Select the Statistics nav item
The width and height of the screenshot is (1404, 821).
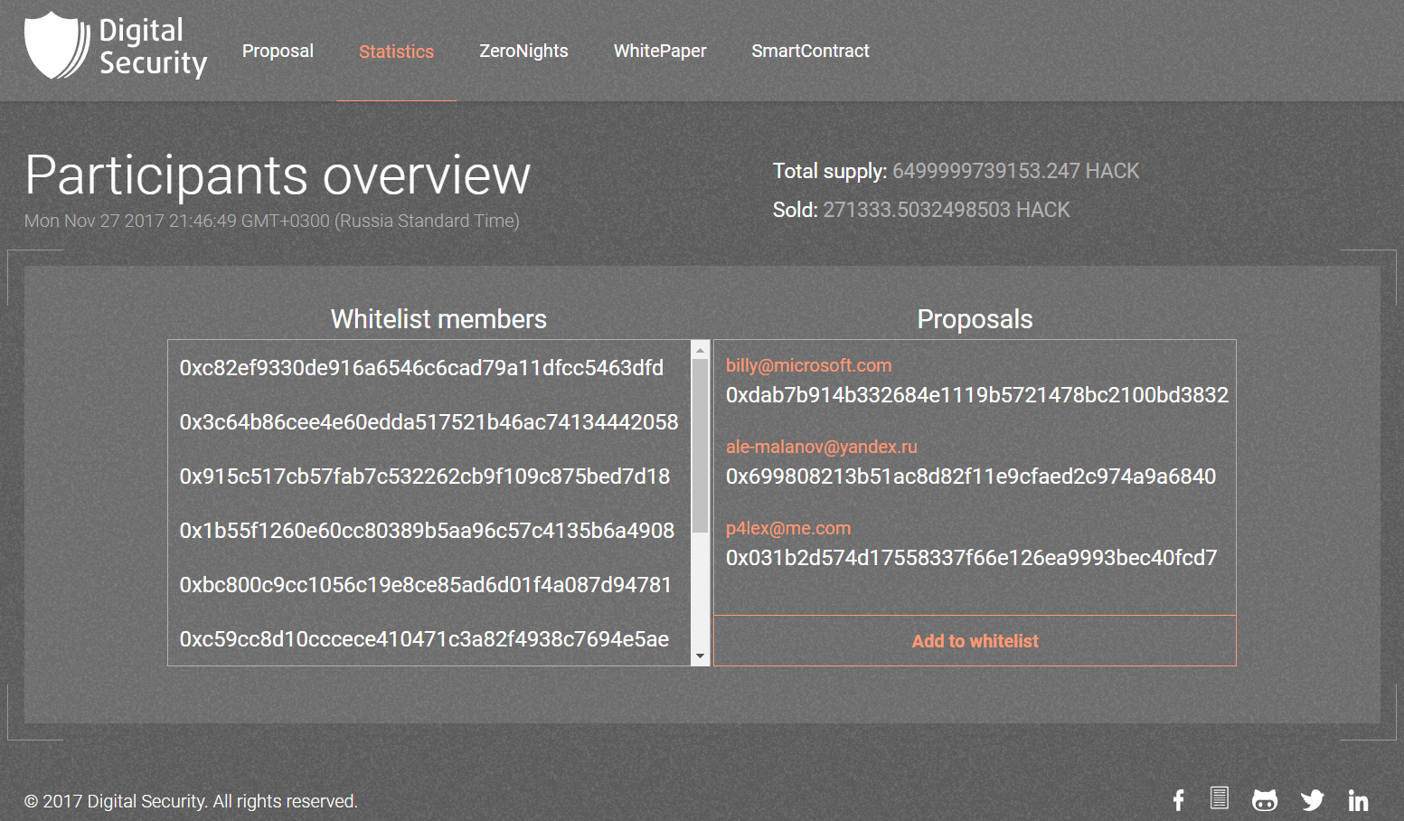pyautogui.click(x=396, y=52)
